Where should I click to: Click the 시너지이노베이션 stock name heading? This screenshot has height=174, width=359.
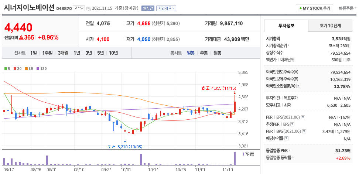click(29, 7)
